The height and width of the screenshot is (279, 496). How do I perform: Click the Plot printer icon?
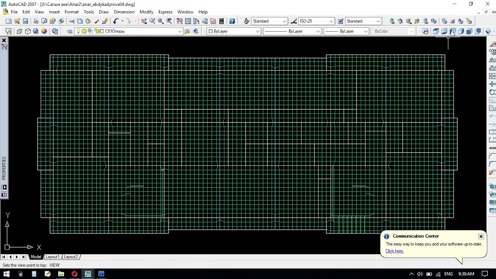click(x=36, y=21)
